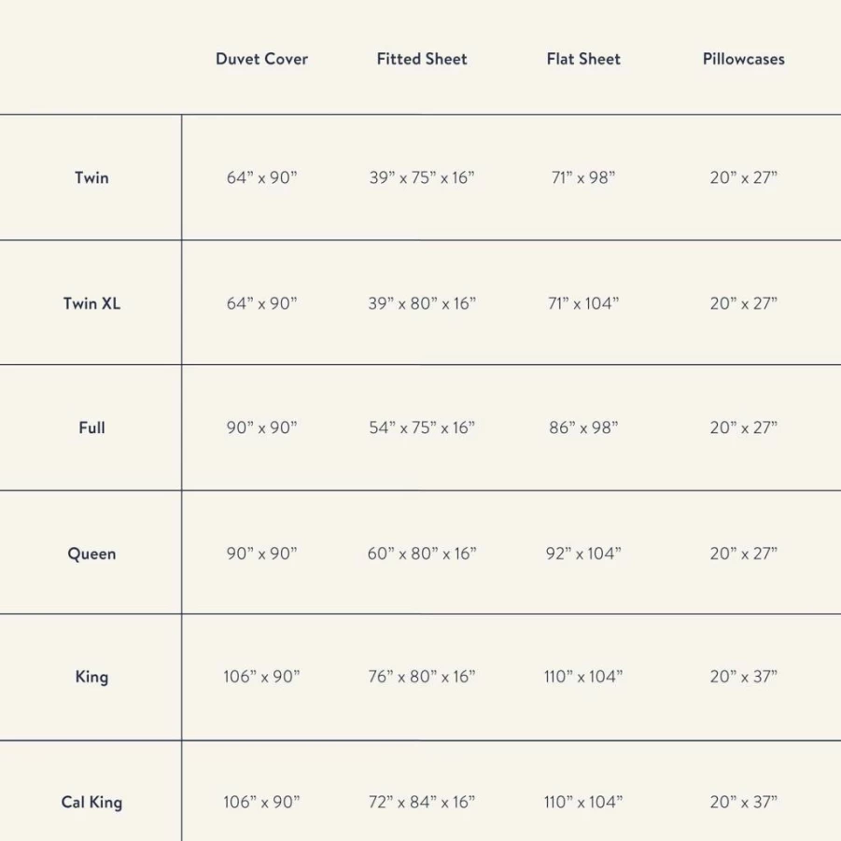Click the Fitted Sheet column header
Image resolution: width=841 pixels, height=841 pixels.
click(x=422, y=59)
